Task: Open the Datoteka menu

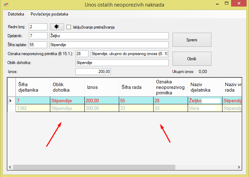Action: coord(16,14)
